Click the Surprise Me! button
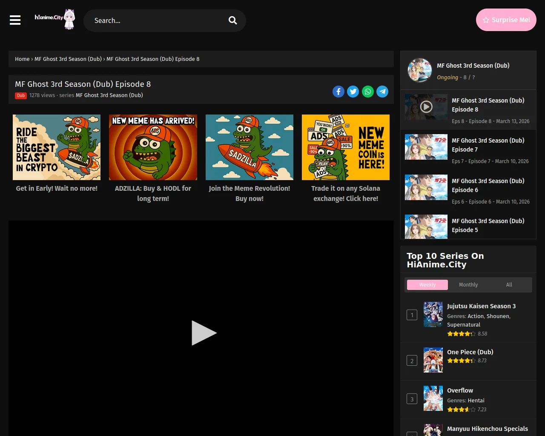545x436 pixels. 506,20
